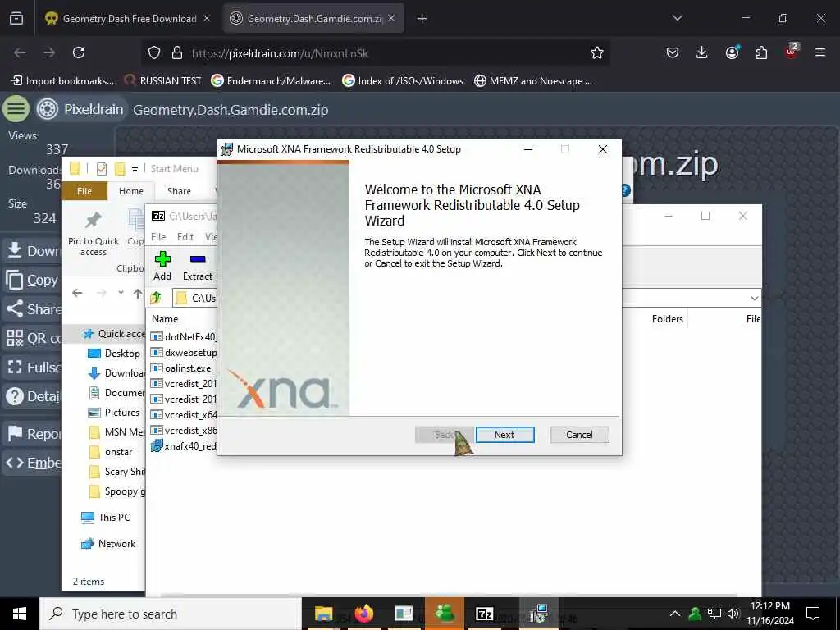This screenshot has width=840, height=630.
Task: Click the Windows Start button
Action: (20, 614)
